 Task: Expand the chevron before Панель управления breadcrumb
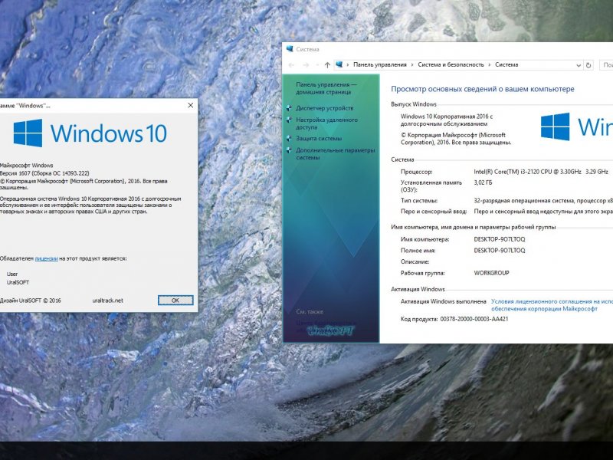348,65
